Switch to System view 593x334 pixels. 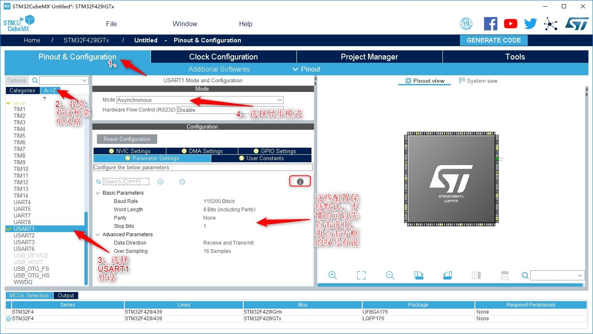[478, 81]
